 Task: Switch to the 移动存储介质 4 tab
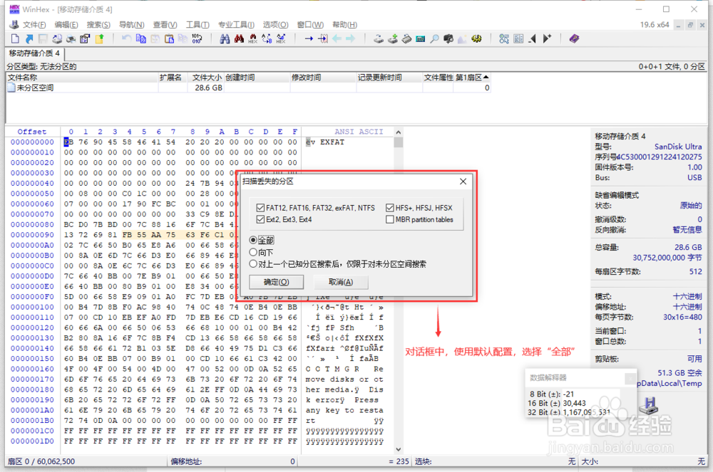tap(34, 53)
